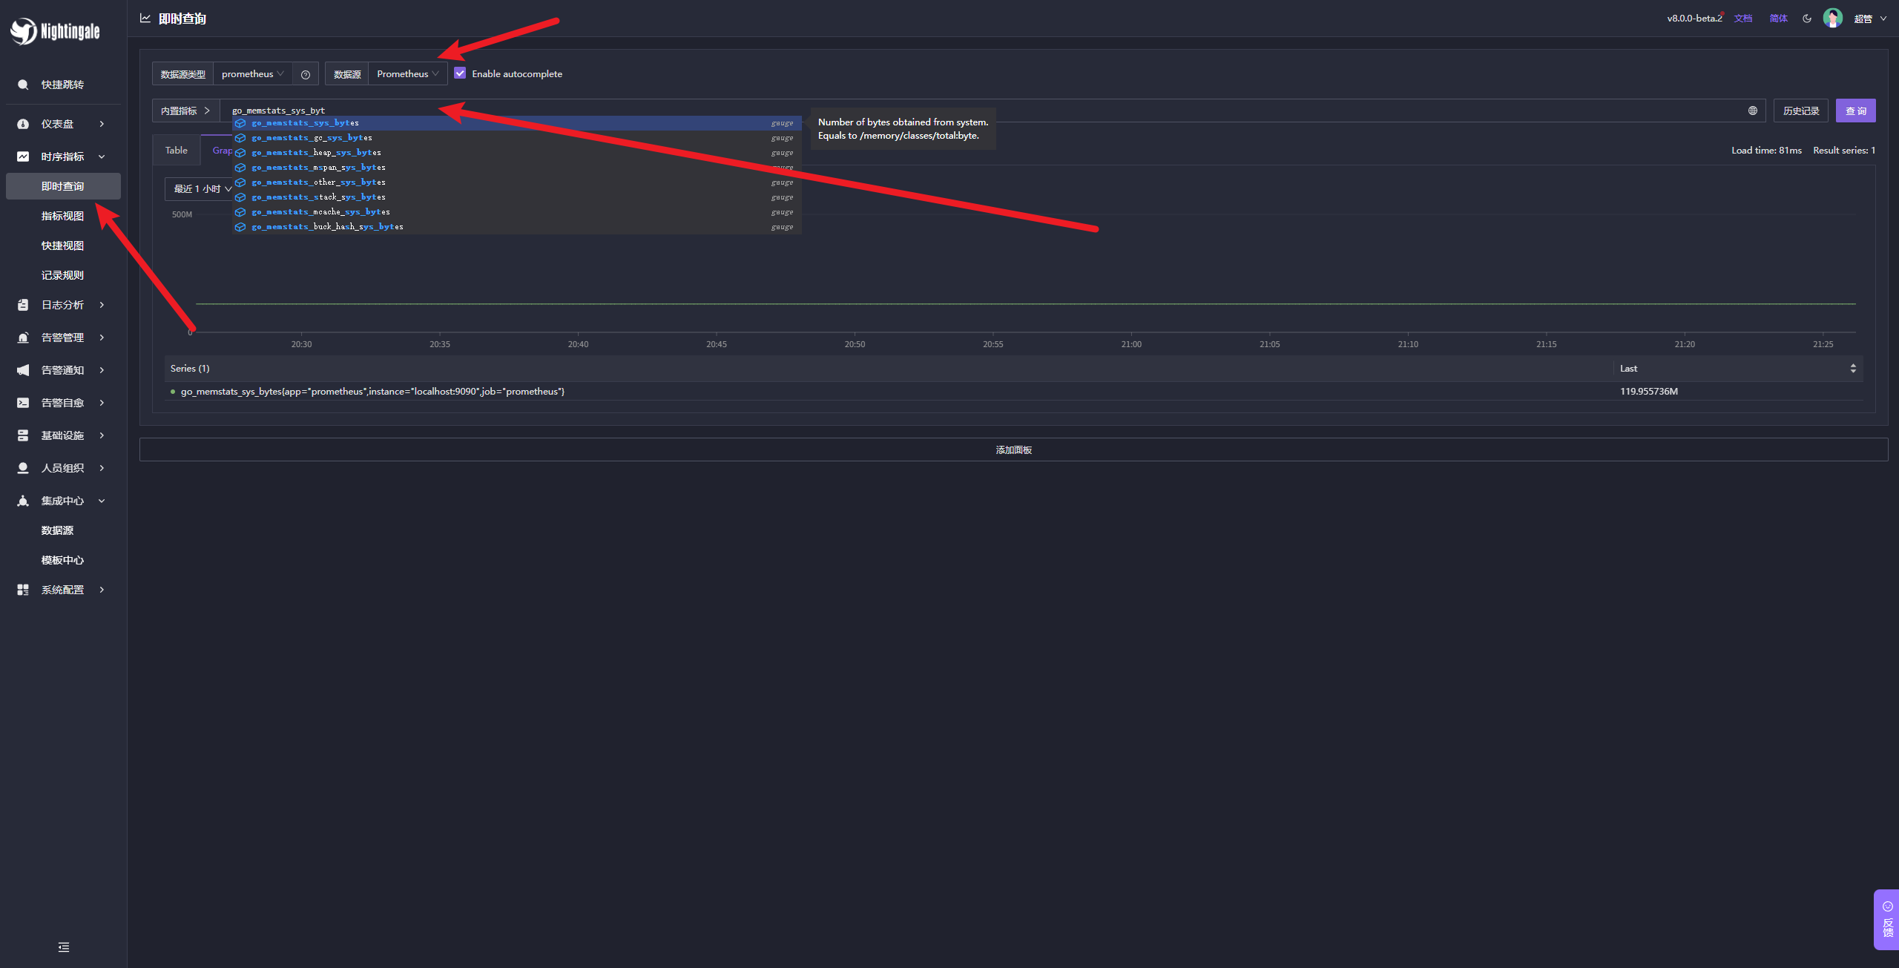
Task: Click the 查询 query button
Action: coord(1855,111)
